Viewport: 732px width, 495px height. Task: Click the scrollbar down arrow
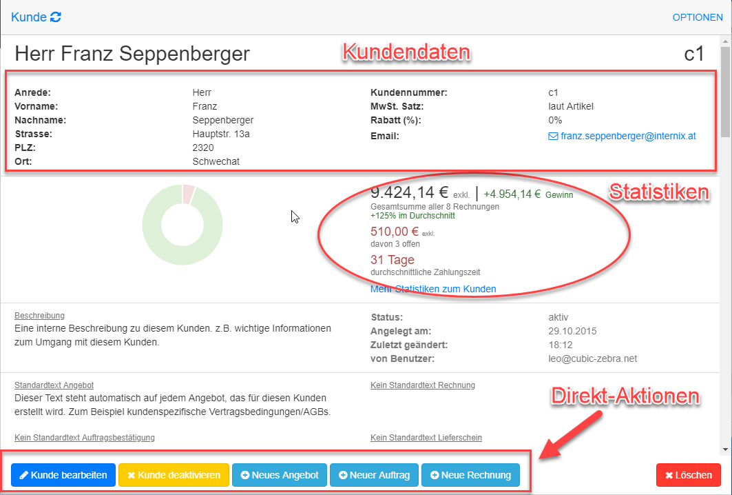pos(725,449)
